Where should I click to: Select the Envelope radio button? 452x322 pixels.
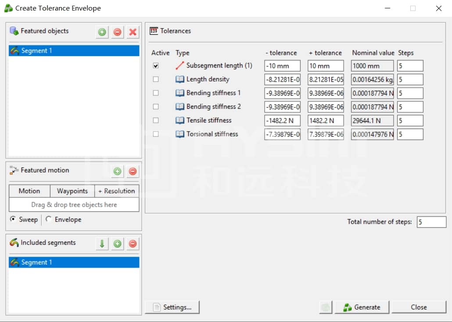point(48,219)
